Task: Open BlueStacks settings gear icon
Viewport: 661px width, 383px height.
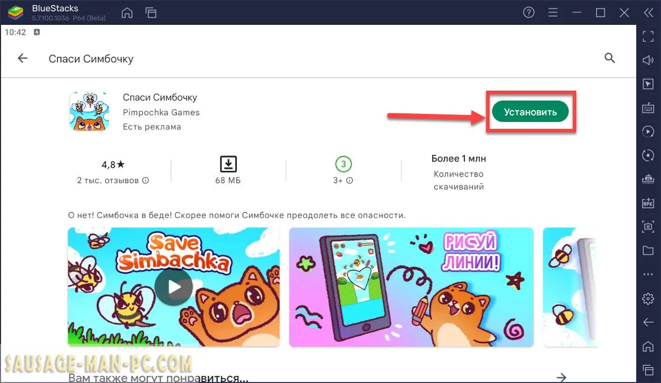Action: [x=648, y=298]
